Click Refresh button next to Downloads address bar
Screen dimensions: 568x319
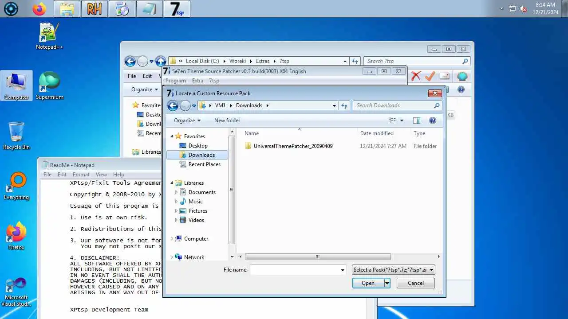coord(345,105)
